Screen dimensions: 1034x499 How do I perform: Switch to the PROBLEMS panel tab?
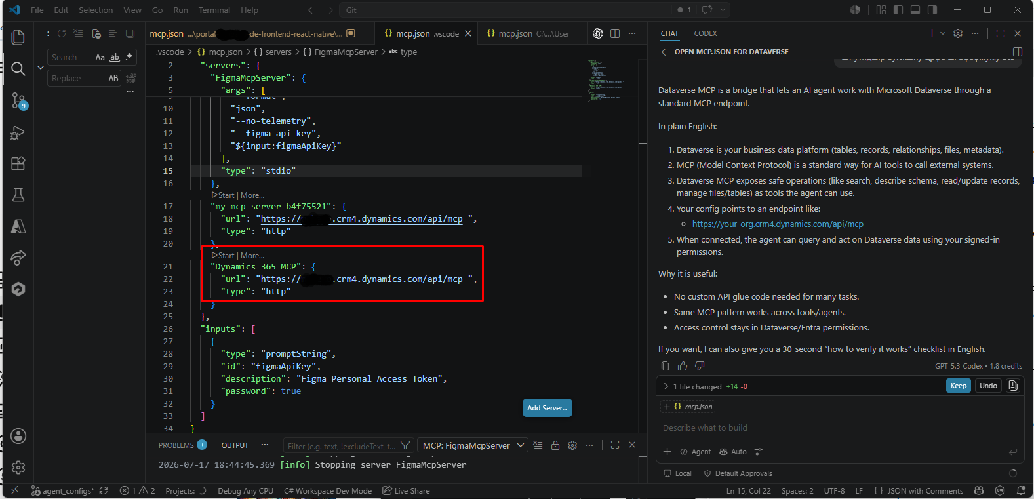tap(182, 445)
